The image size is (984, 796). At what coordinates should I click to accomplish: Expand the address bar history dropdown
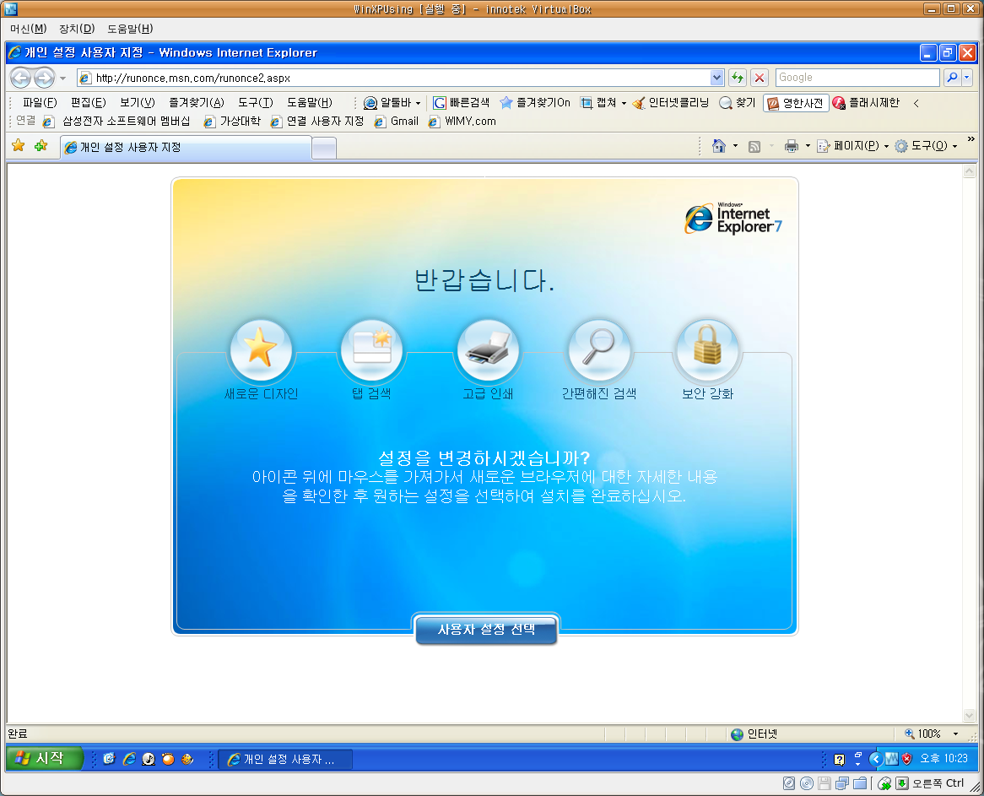click(716, 78)
